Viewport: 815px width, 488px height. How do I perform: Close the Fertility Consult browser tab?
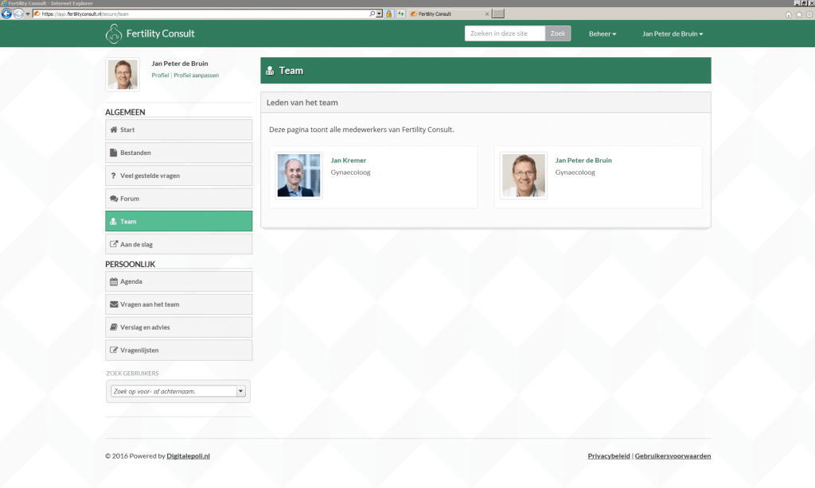pyautogui.click(x=487, y=14)
